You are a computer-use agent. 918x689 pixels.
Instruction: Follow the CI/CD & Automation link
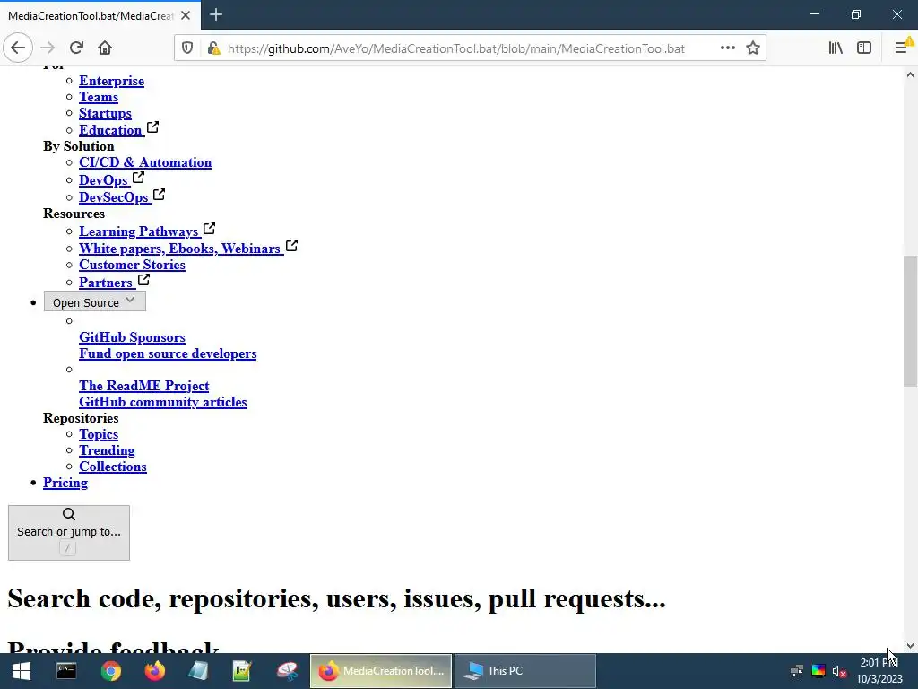(x=145, y=162)
